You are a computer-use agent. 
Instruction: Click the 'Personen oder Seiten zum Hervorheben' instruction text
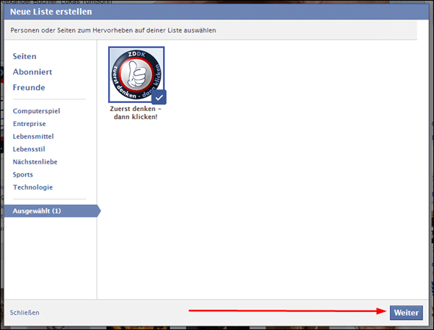(113, 30)
